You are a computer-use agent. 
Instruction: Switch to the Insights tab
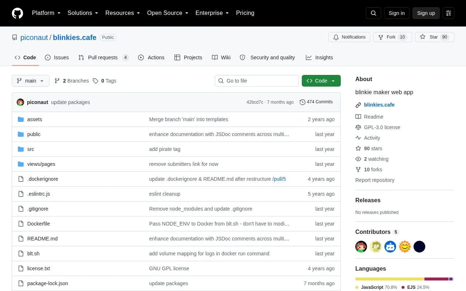point(319,57)
